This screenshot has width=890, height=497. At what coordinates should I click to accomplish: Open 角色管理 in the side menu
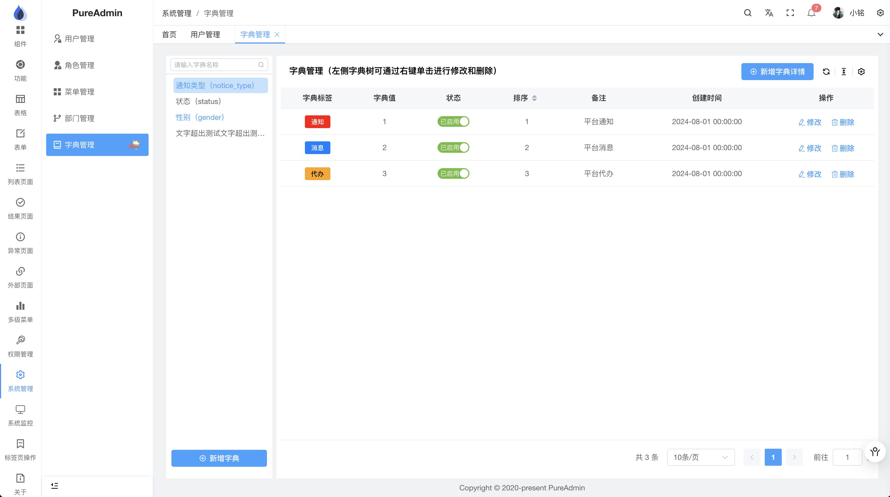coord(79,65)
